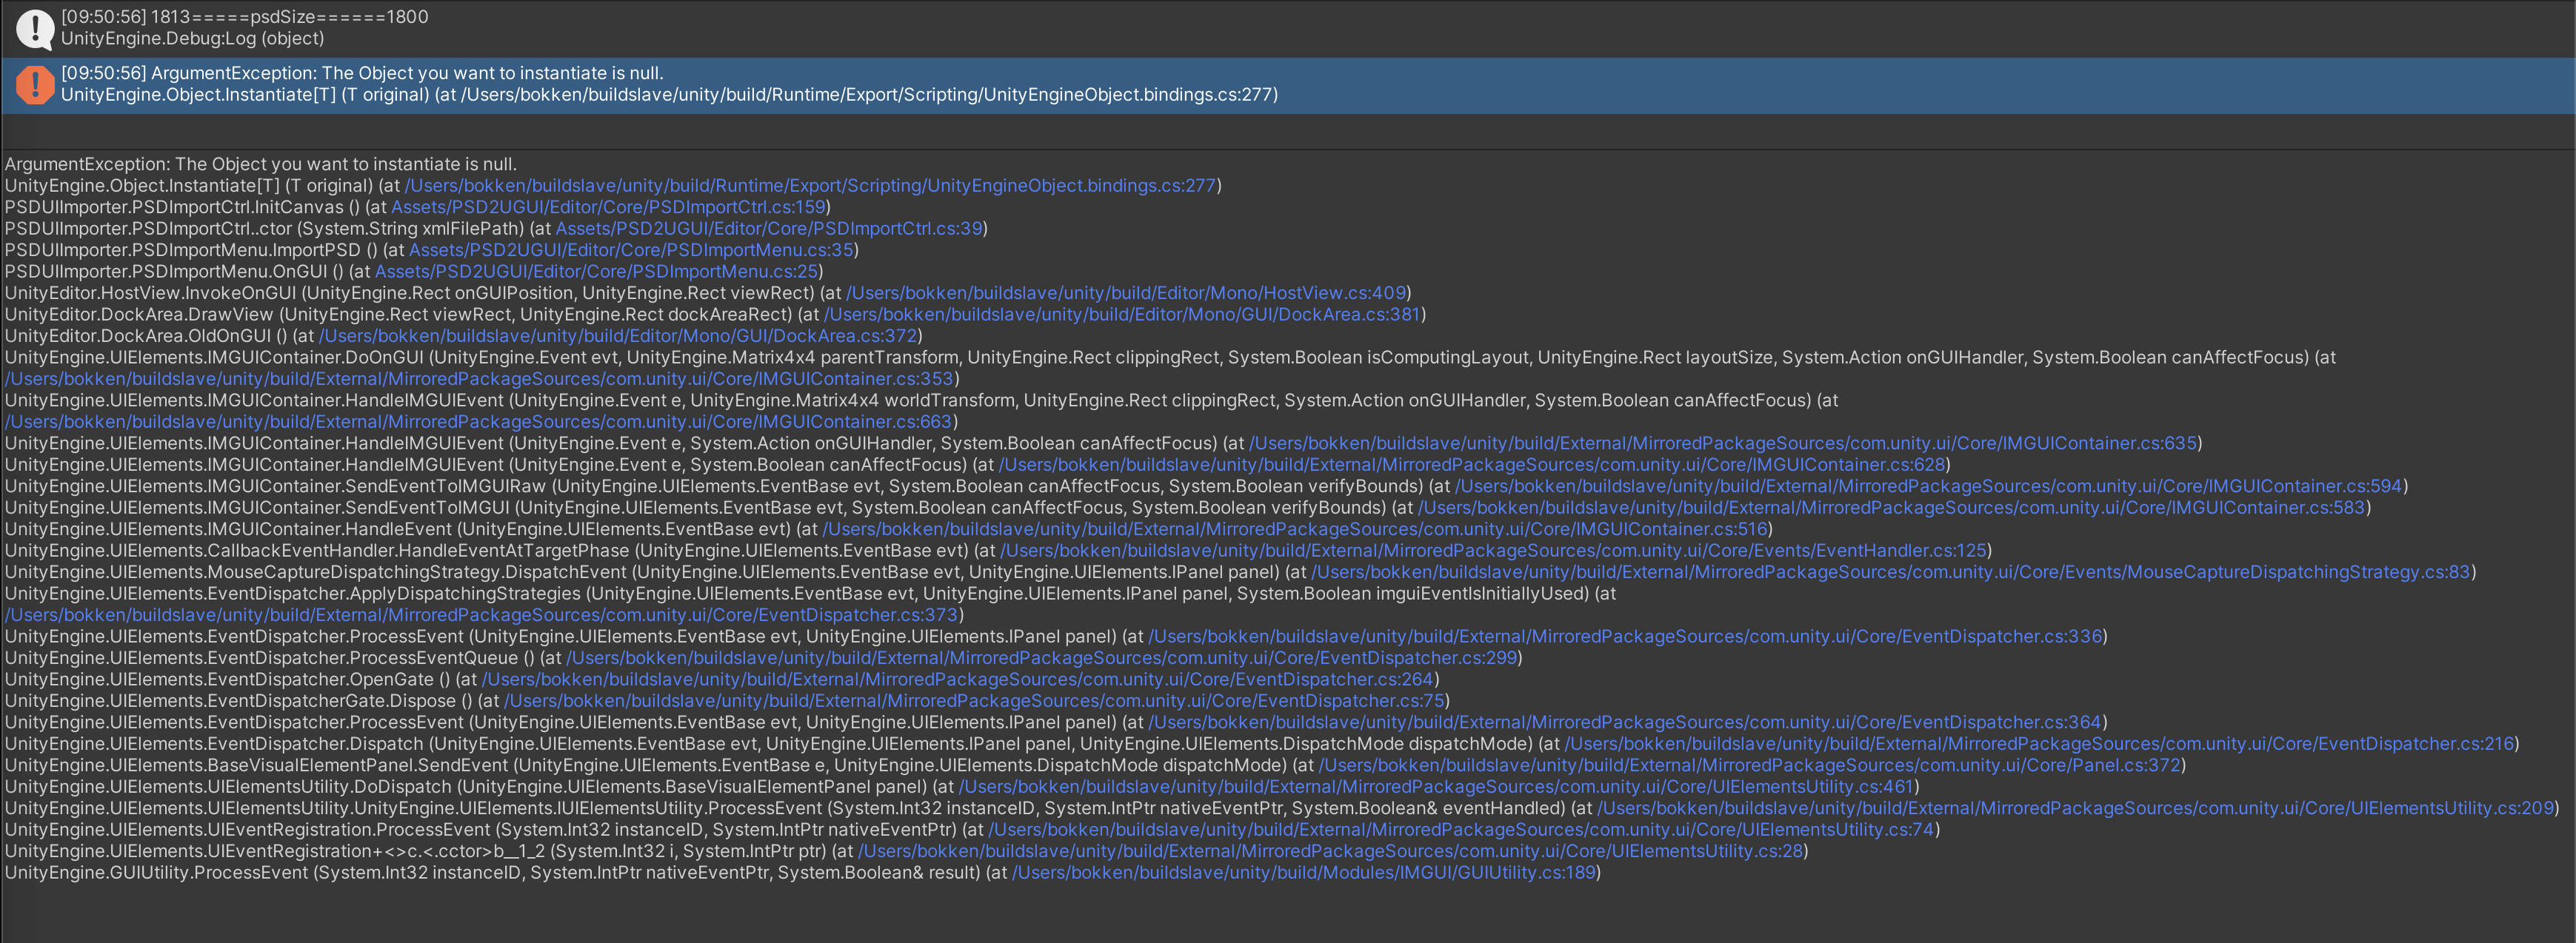Open PSDImportMenu.cs:25 source link
Viewport: 2576px width, 943px height.
[x=596, y=272]
